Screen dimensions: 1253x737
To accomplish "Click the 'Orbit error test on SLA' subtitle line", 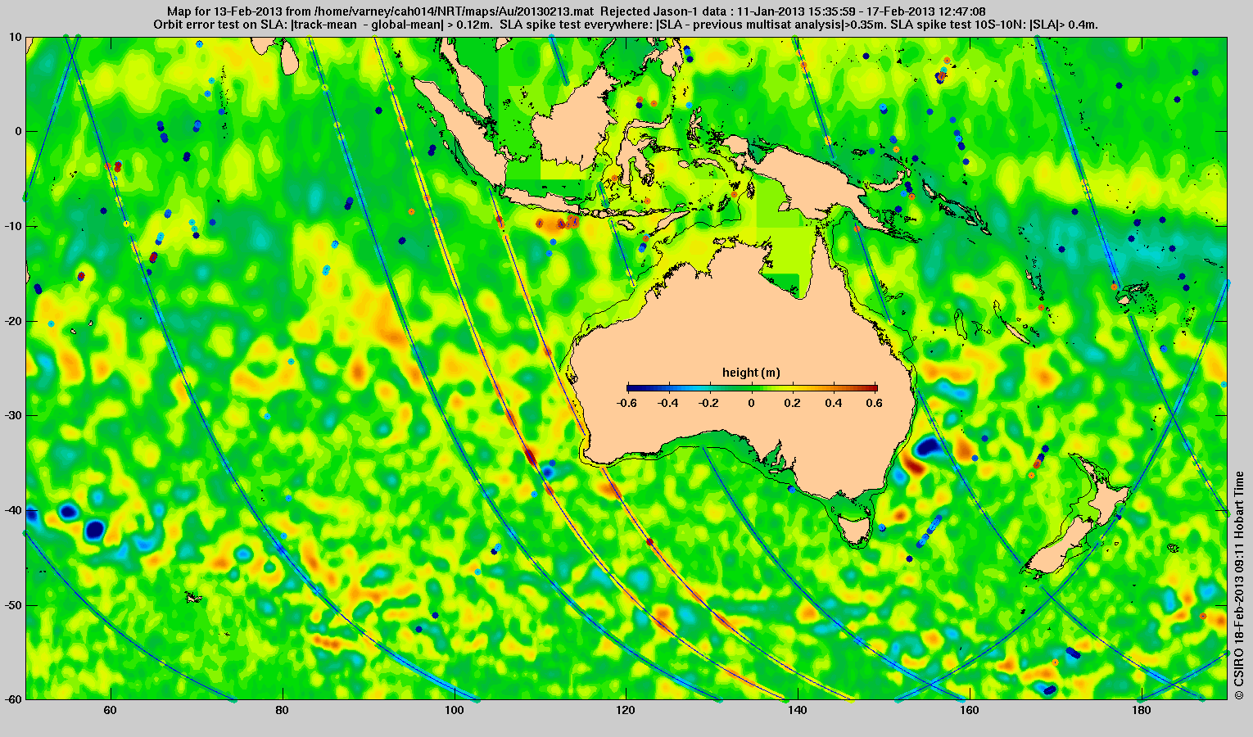I will click(626, 25).
